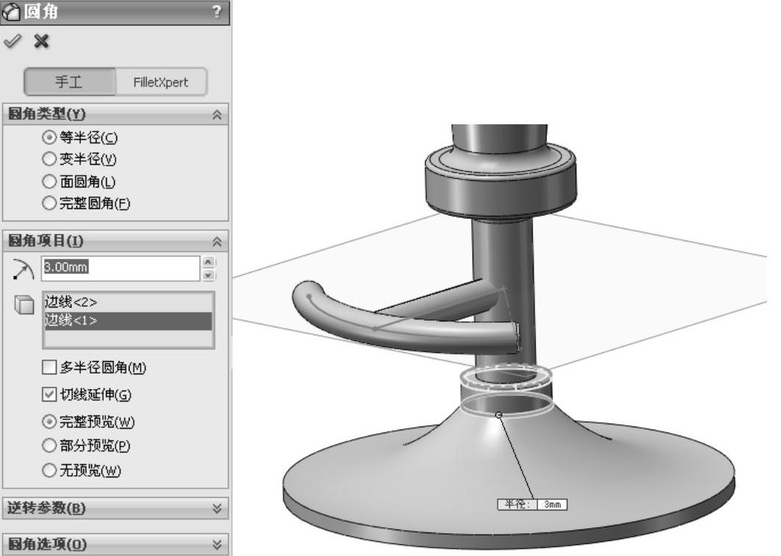Enable the 多半径圆角 checkbox
Viewport: 781px width, 556px height.
49,368
